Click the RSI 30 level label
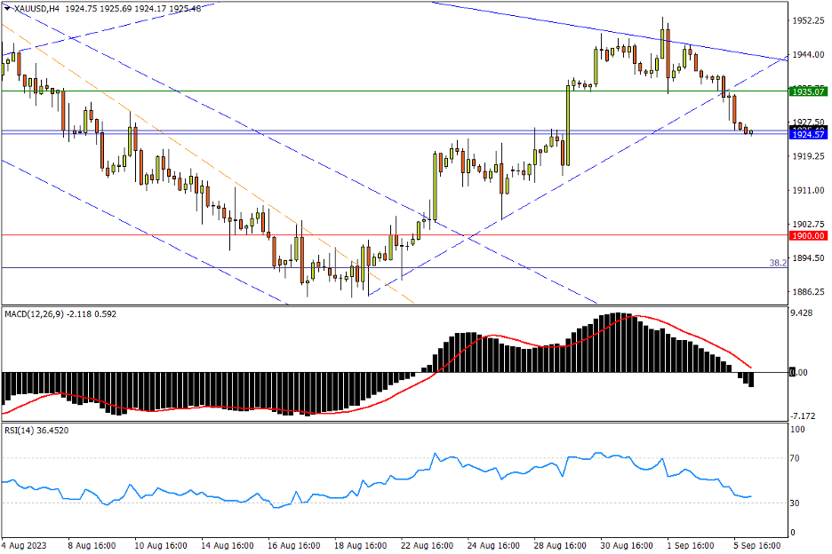The width and height of the screenshot is (832, 554). tap(797, 503)
